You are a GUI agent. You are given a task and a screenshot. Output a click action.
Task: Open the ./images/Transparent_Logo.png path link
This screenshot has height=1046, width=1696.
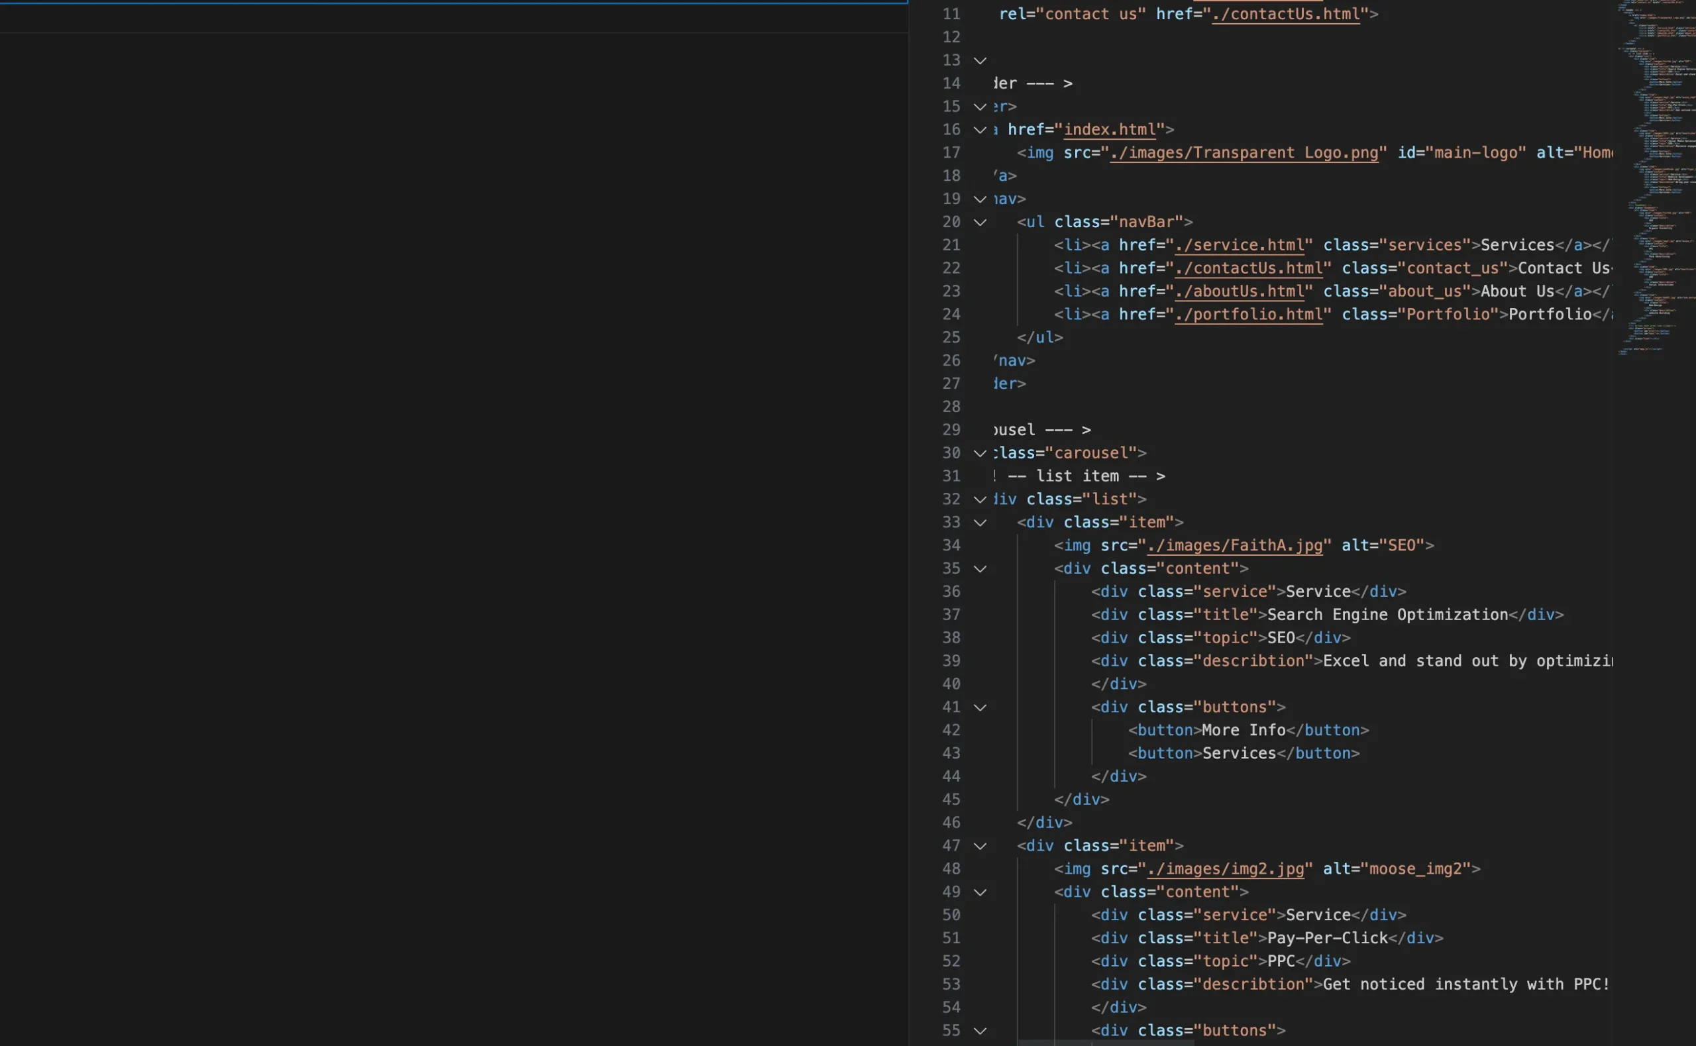point(1244,153)
